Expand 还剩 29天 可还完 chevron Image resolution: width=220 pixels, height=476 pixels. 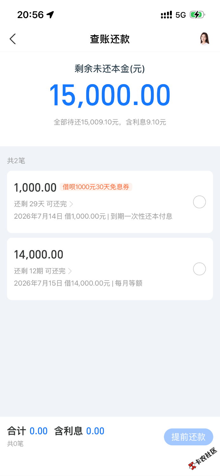pyautogui.click(x=71, y=204)
